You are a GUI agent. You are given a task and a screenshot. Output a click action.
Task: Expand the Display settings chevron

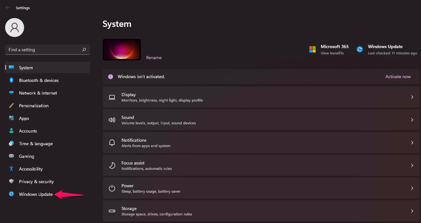[x=412, y=97]
